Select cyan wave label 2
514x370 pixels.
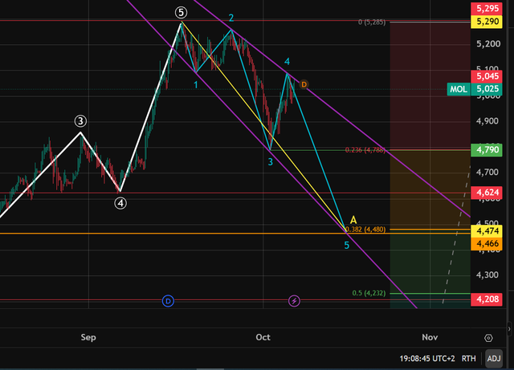point(231,18)
